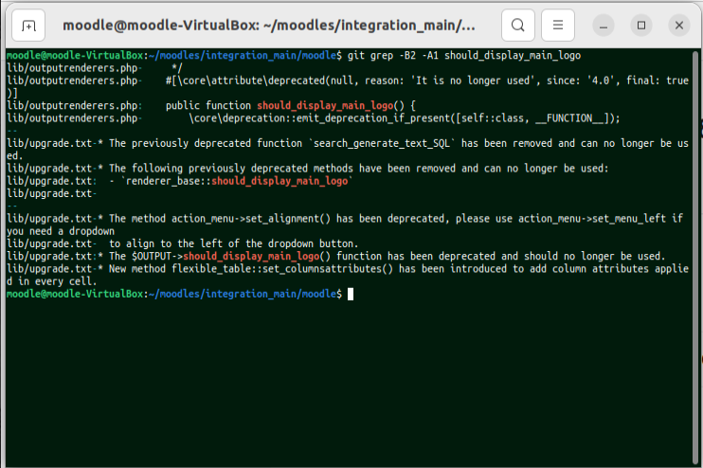Click the terminal window title text
The height and width of the screenshot is (468, 703).
268,26
